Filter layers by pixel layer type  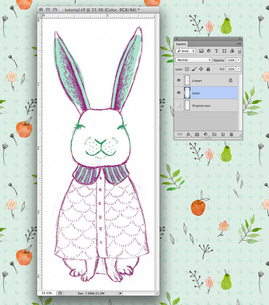(202, 51)
